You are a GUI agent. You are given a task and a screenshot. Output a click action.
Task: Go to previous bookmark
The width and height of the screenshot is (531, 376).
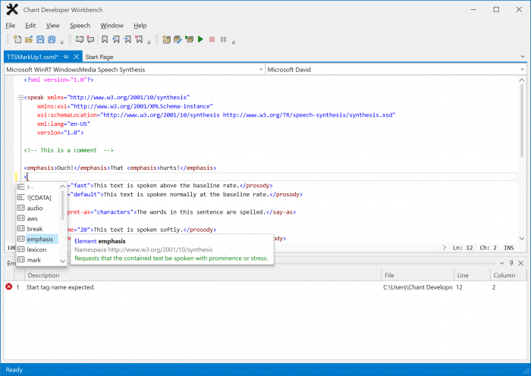coord(116,39)
